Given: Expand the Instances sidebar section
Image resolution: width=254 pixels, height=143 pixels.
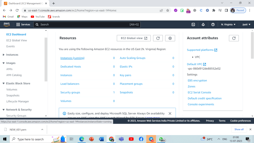Looking at the screenshot, I should 3,55.
